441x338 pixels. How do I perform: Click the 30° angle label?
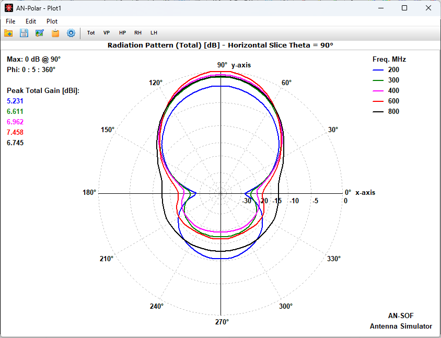(333, 130)
